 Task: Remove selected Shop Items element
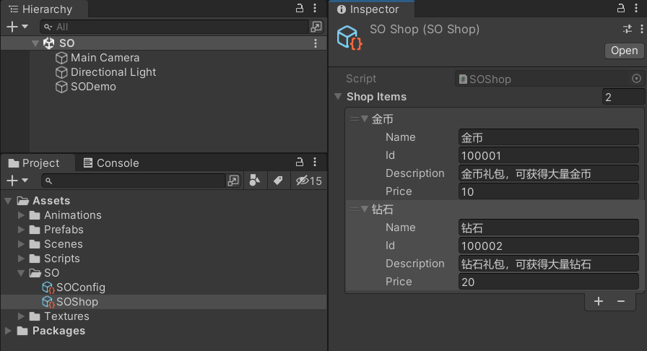[621, 301]
